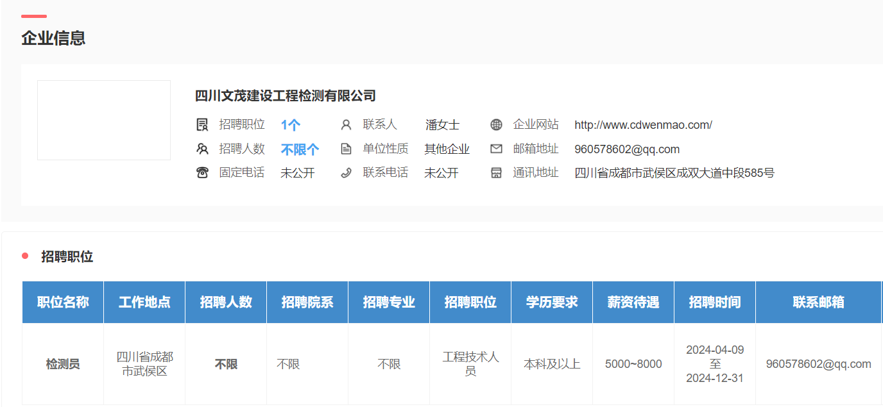Click the 招聘职位 document icon

pyautogui.click(x=202, y=124)
